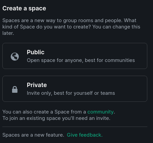This screenshot has width=153, height=143.
Task: Click 'Open space for anyone, best for communities'
Action: click(x=81, y=60)
